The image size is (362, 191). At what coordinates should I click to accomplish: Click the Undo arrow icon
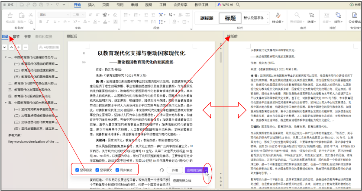(48, 5)
